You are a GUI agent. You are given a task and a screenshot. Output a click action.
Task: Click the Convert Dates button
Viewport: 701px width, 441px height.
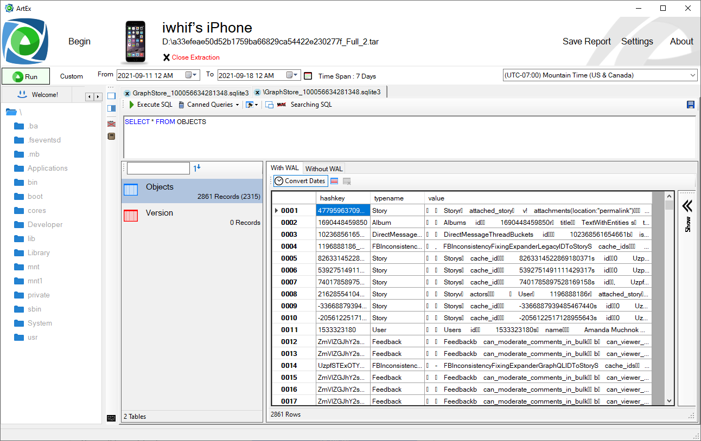(300, 181)
